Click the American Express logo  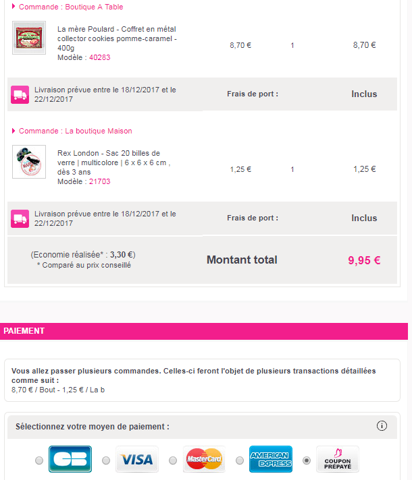271,459
